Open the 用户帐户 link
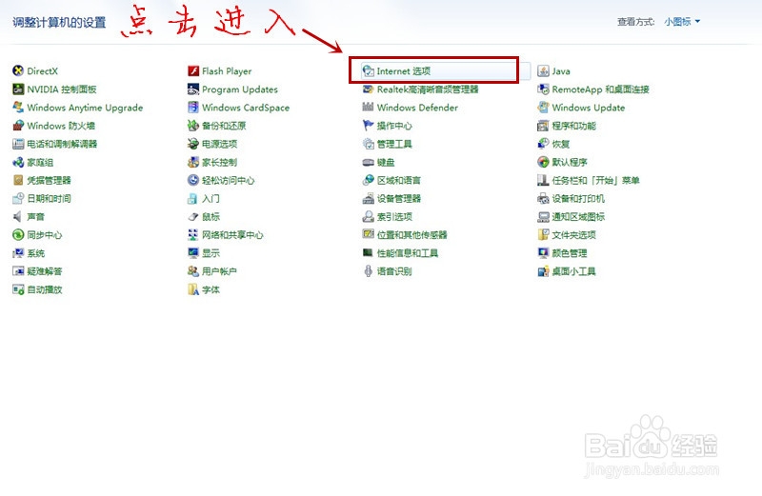This screenshot has width=762, height=496. pyautogui.click(x=220, y=271)
